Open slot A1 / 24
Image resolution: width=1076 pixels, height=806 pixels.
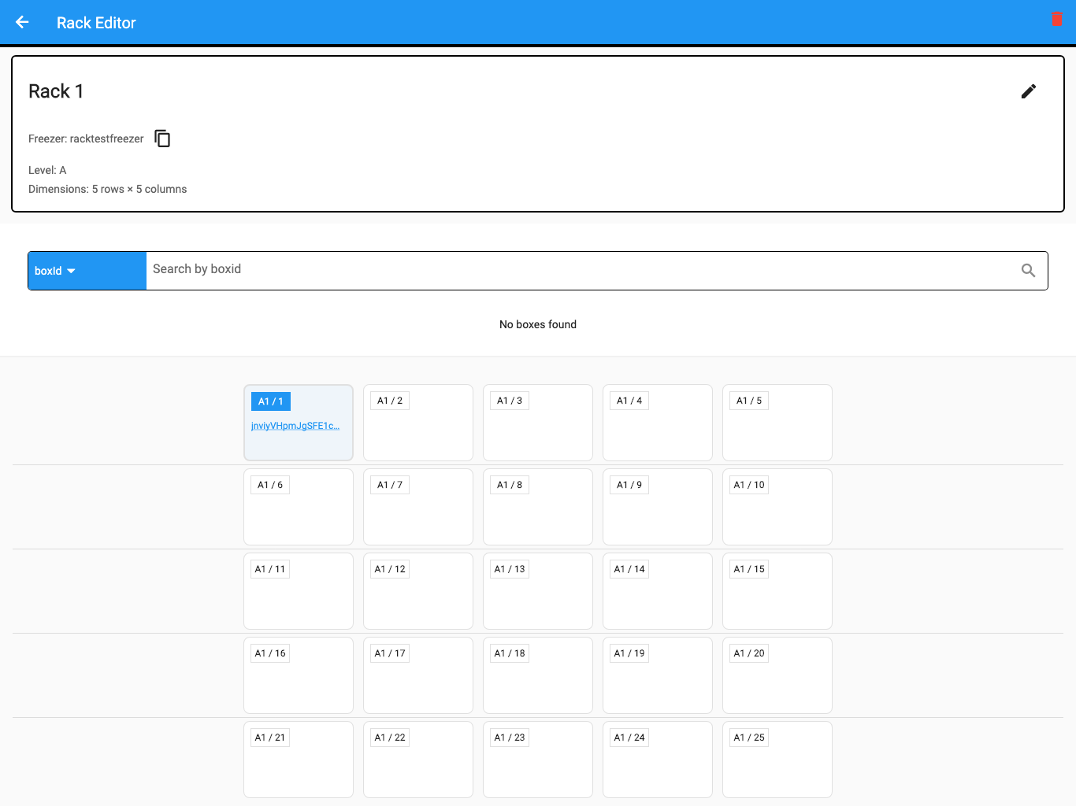click(658, 760)
